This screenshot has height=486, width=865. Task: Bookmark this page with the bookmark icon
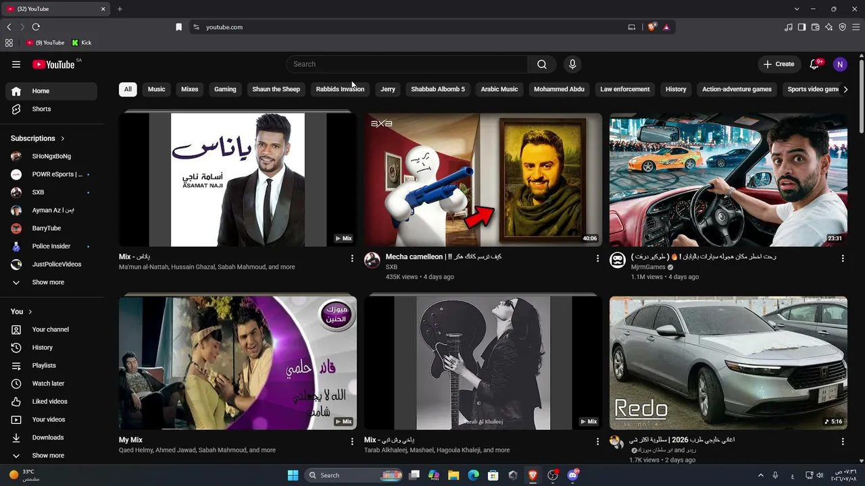pos(178,27)
